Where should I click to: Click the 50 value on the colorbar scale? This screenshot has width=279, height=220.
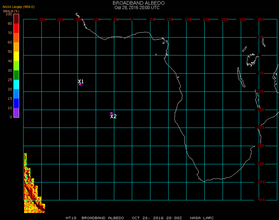coord(10,52)
